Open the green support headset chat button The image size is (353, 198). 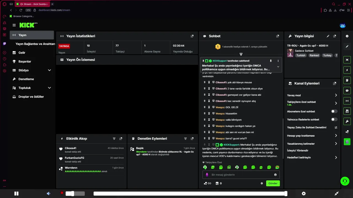pos(345,181)
